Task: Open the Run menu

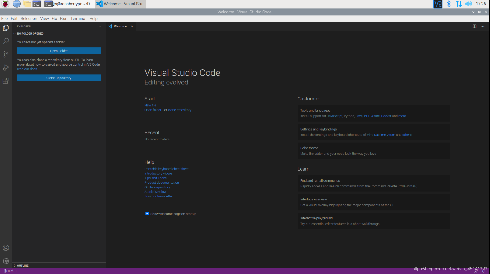Action: coord(64,19)
